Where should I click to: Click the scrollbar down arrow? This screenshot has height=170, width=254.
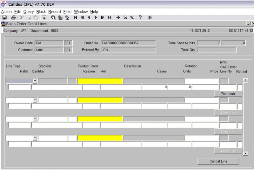pyautogui.click(x=245, y=153)
